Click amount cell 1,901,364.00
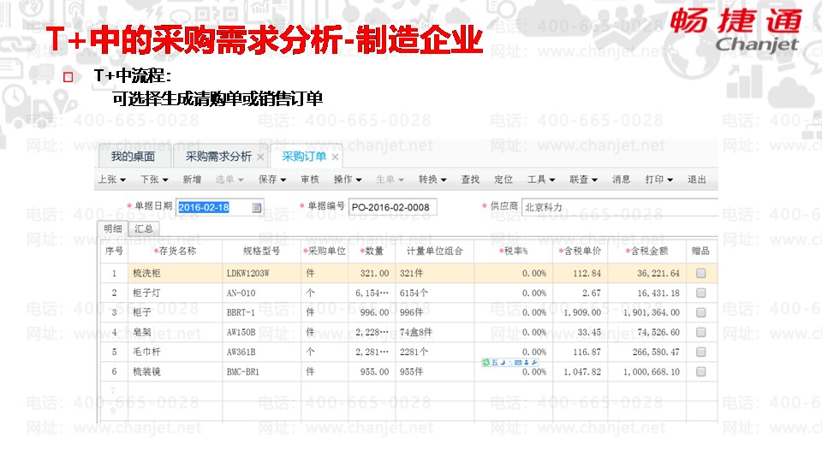 point(647,312)
